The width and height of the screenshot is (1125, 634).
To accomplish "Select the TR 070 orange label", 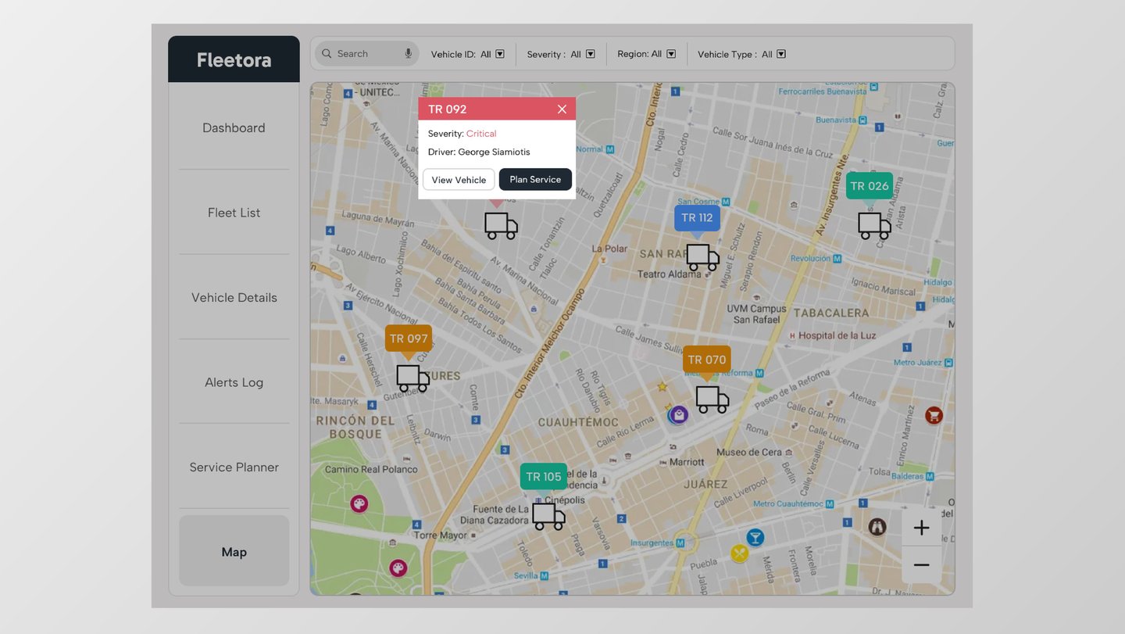I will pos(706,360).
